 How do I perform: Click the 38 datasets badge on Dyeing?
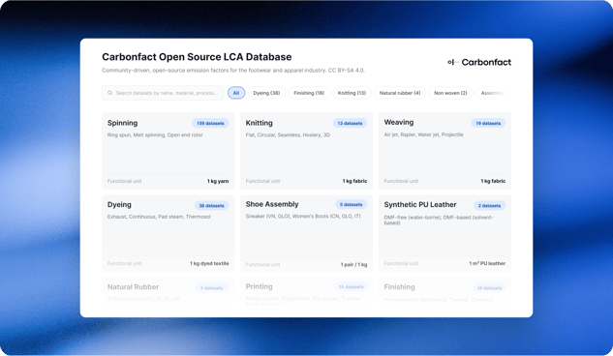(211, 206)
